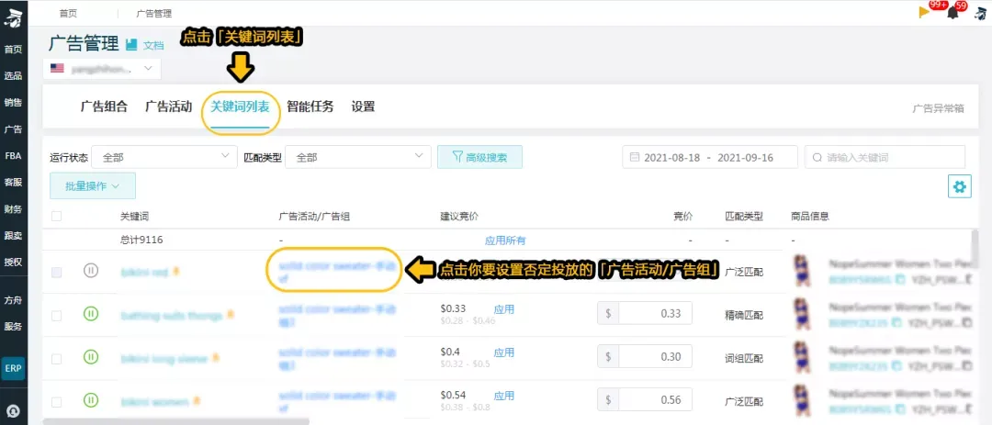Switch to the 智能任务 tab
This screenshot has height=425, width=992.
310,106
